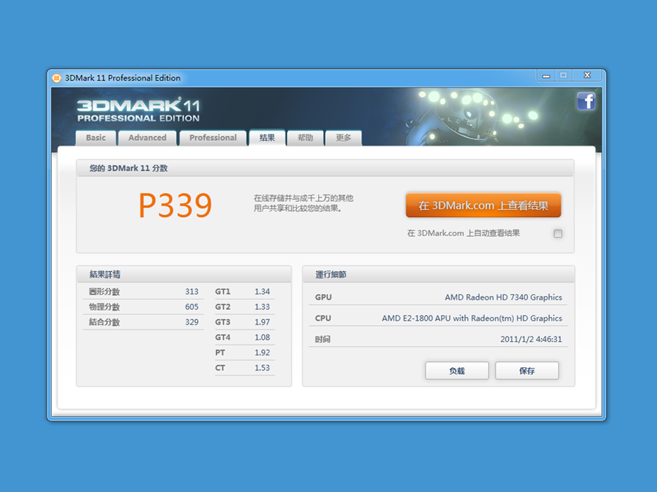
Task: Minimize the 3DMark 11 window
Action: tap(546, 75)
